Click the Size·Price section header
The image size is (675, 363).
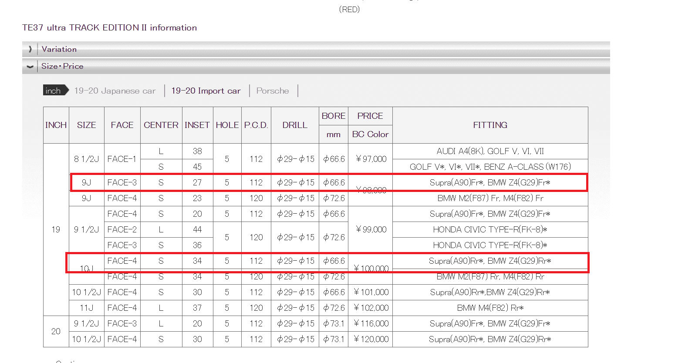click(316, 66)
